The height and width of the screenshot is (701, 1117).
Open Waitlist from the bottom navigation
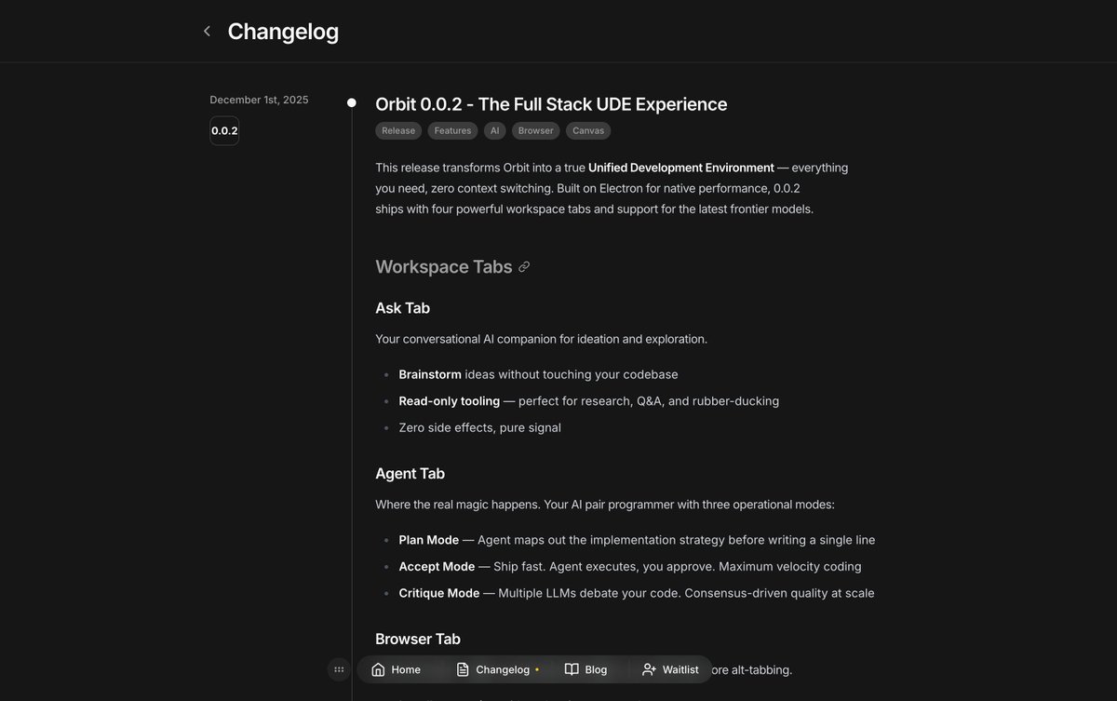tap(670, 669)
